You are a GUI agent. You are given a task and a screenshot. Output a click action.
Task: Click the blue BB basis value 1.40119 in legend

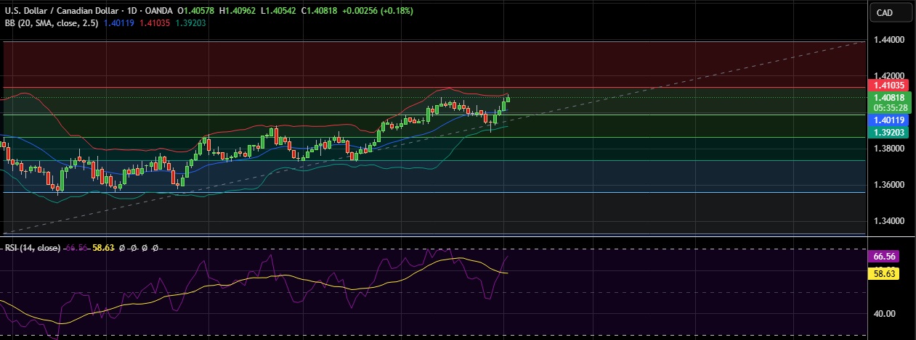121,24
